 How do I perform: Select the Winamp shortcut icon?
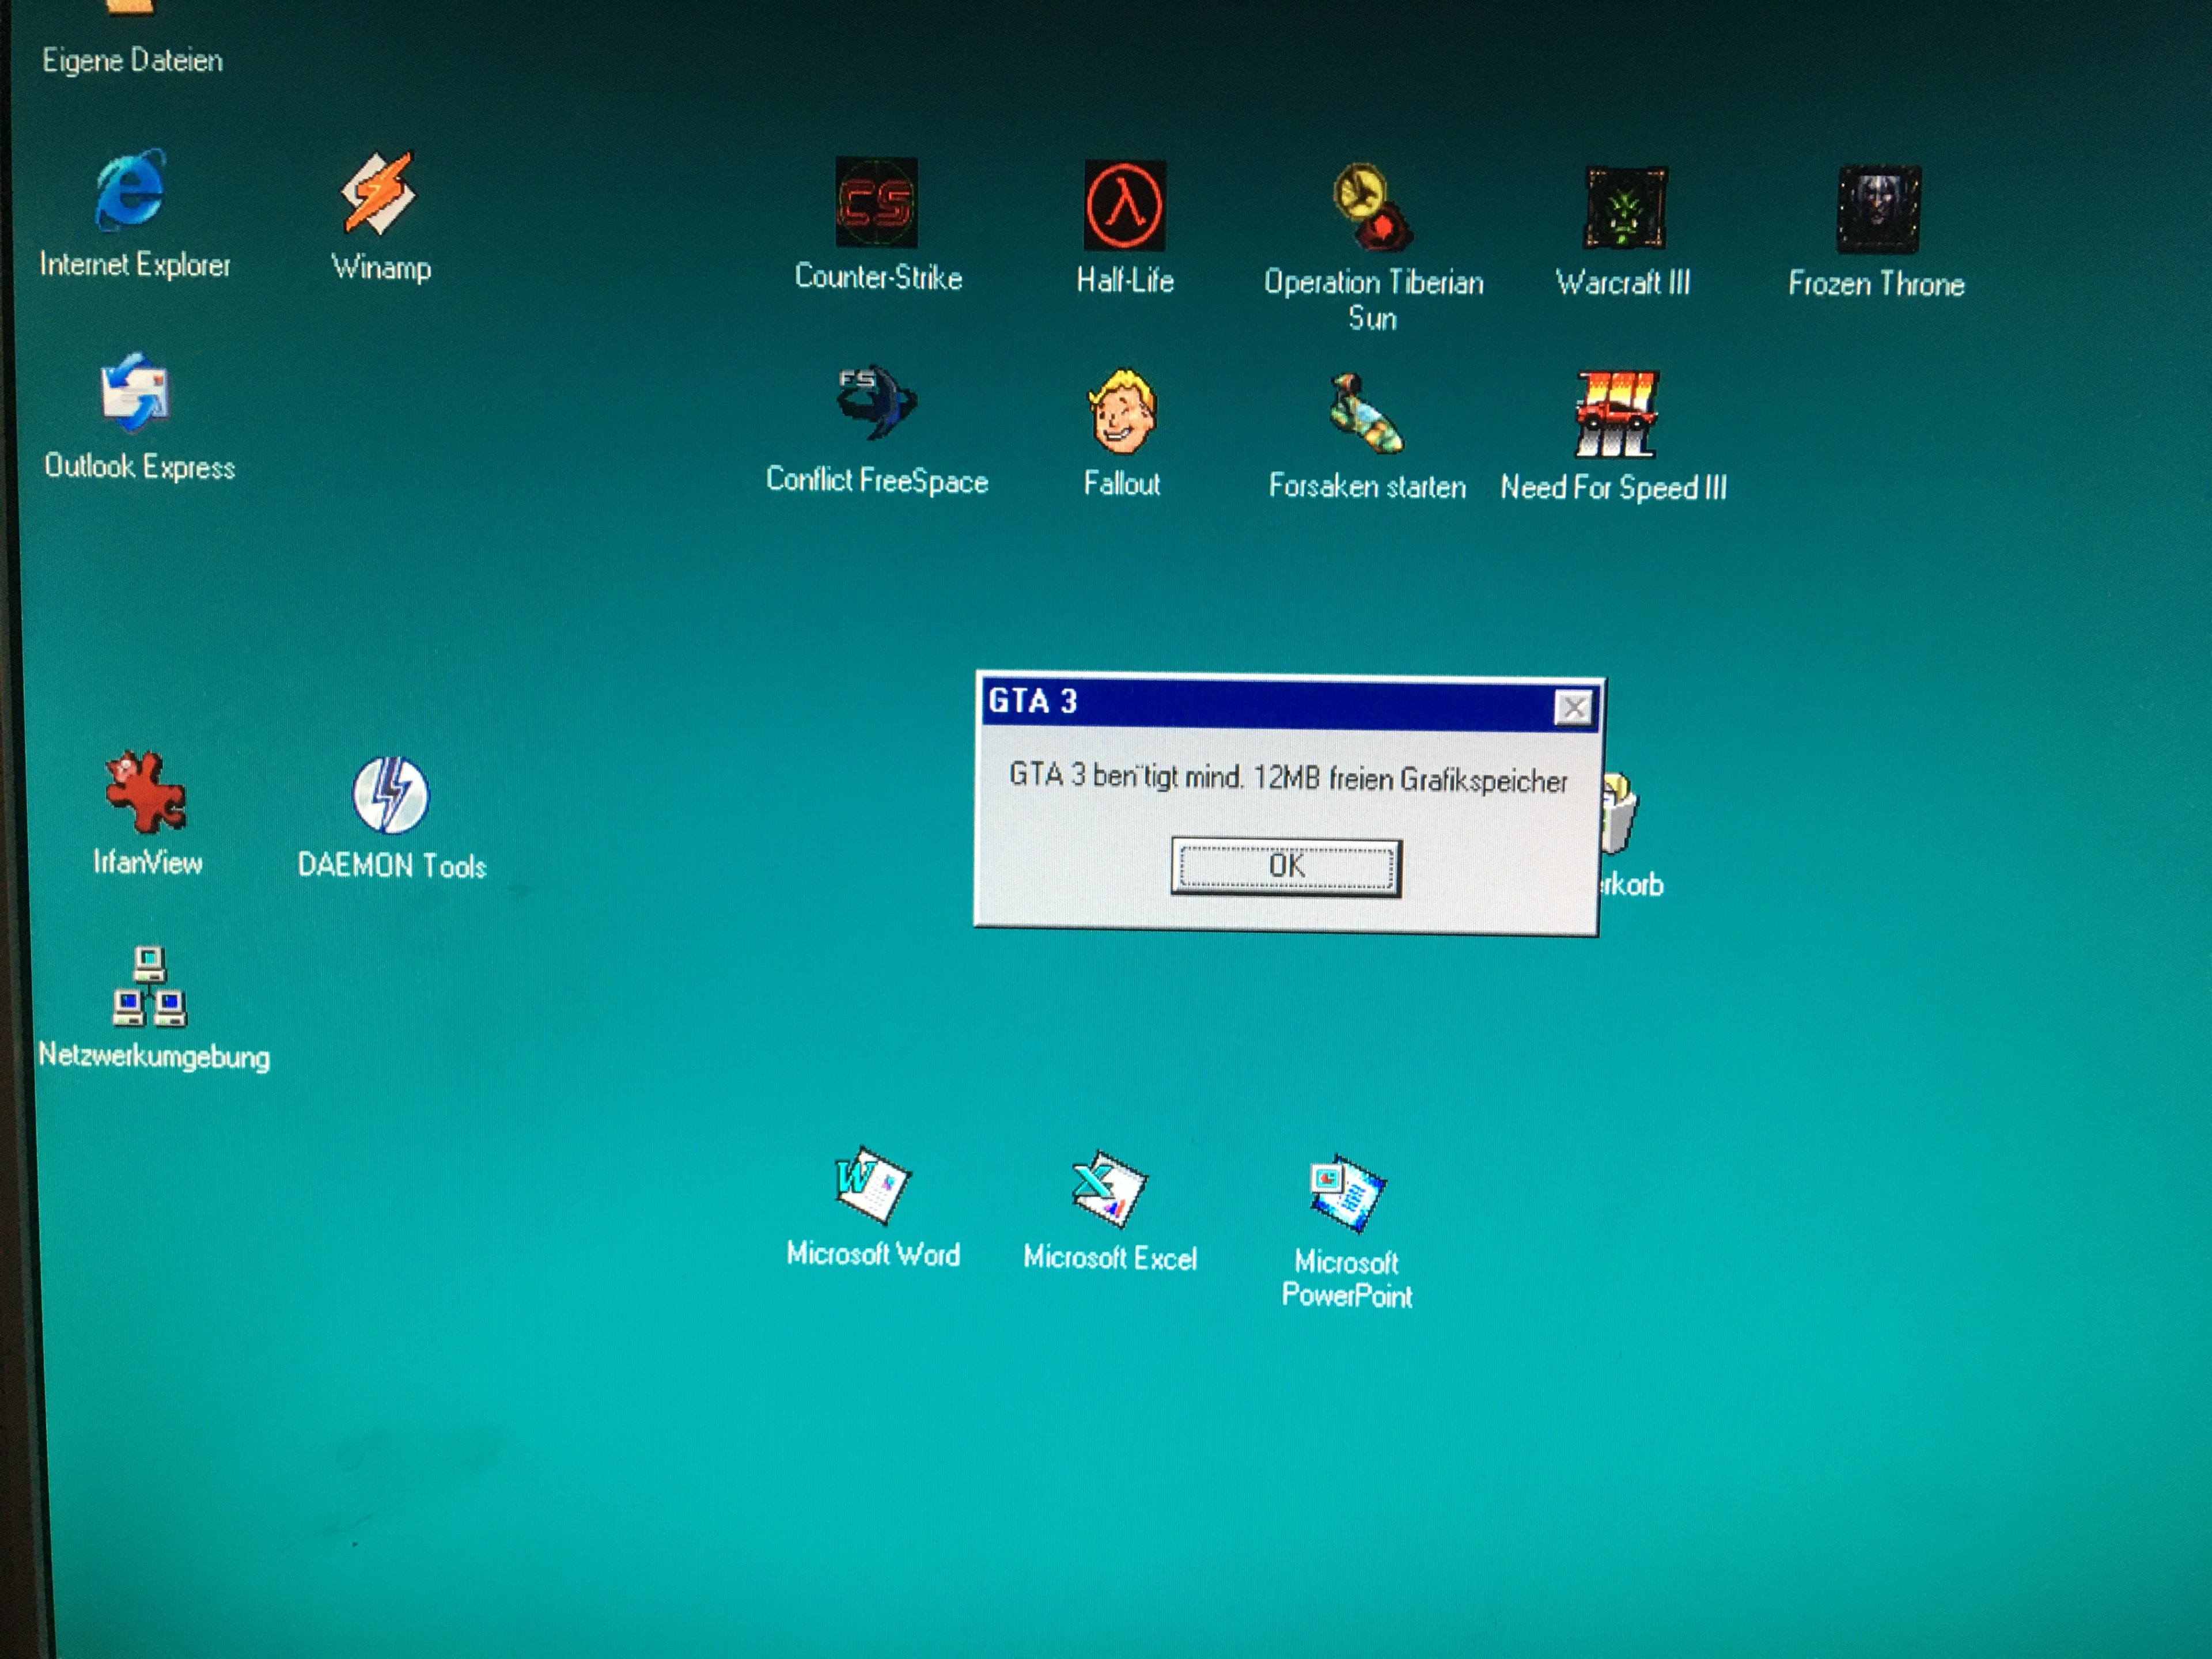pyautogui.click(x=378, y=193)
